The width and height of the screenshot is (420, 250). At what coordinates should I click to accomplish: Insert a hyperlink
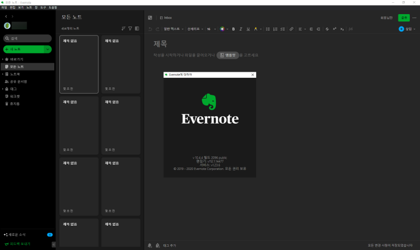(292, 29)
